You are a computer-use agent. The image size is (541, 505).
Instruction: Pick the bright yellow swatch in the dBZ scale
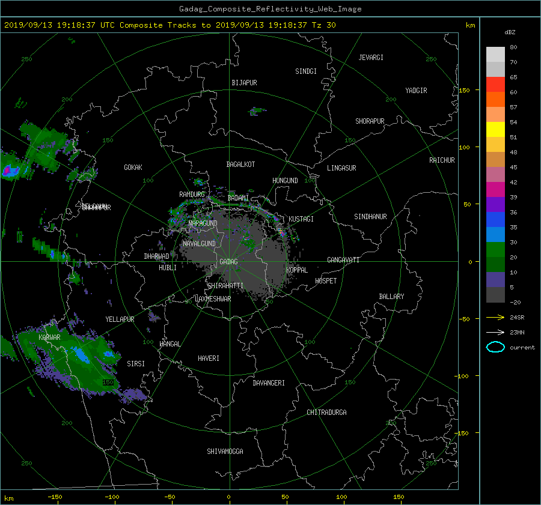pyautogui.click(x=495, y=129)
